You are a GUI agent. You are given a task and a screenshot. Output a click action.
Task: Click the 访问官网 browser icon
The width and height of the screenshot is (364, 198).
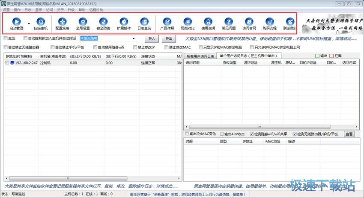(249, 22)
